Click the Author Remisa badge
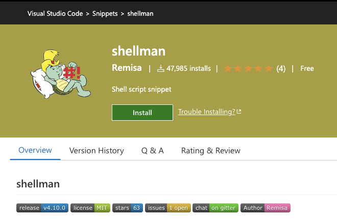337x219 pixels. click(265, 208)
